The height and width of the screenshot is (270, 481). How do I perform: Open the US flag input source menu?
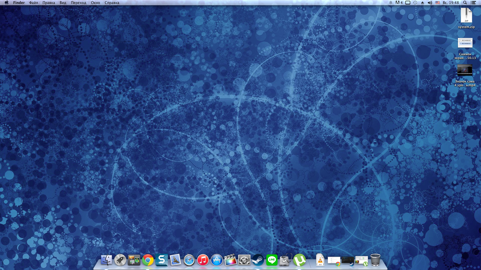(438, 3)
